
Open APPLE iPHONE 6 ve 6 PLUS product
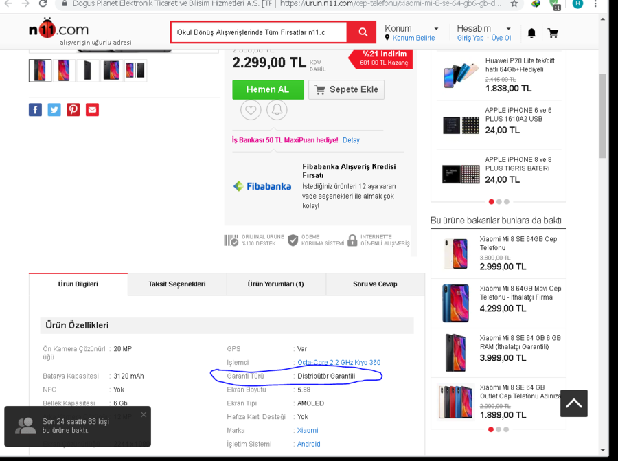(518, 114)
